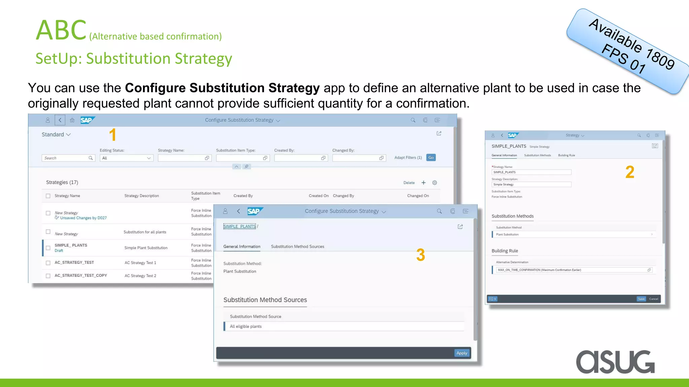The height and width of the screenshot is (387, 689).
Task: Pin the filter header bar
Action: [246, 167]
